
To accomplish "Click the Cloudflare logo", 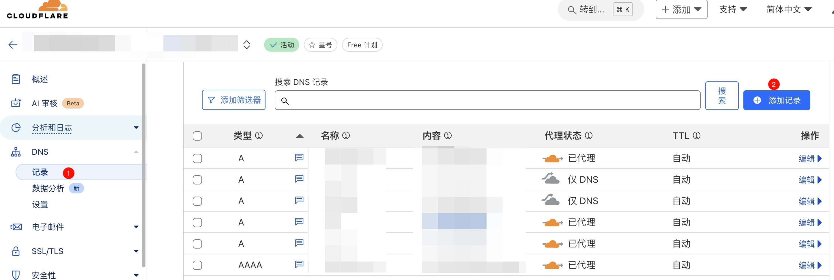I will point(37,10).
